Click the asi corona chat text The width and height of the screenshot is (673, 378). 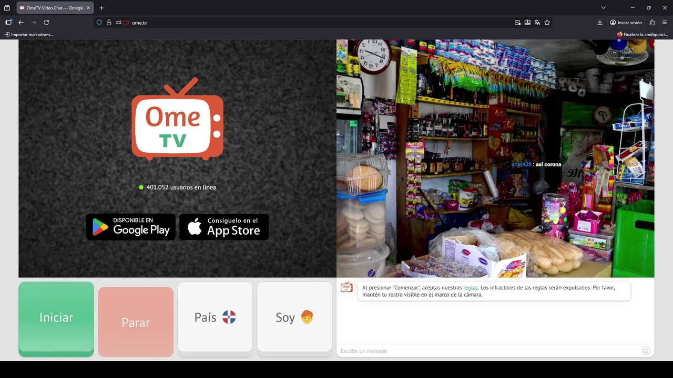click(548, 164)
